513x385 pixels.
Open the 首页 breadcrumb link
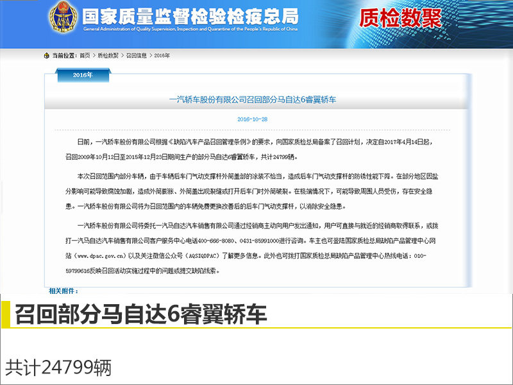[x=85, y=56]
